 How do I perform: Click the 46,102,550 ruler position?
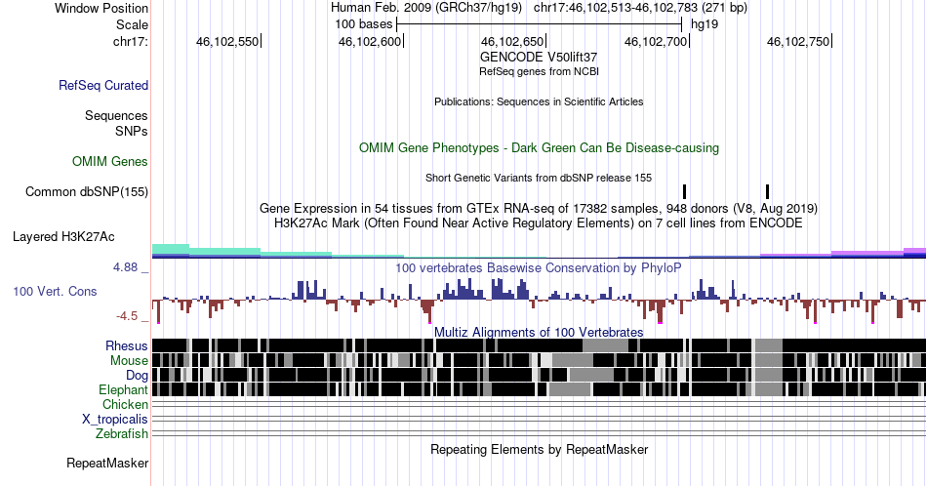coord(228,41)
